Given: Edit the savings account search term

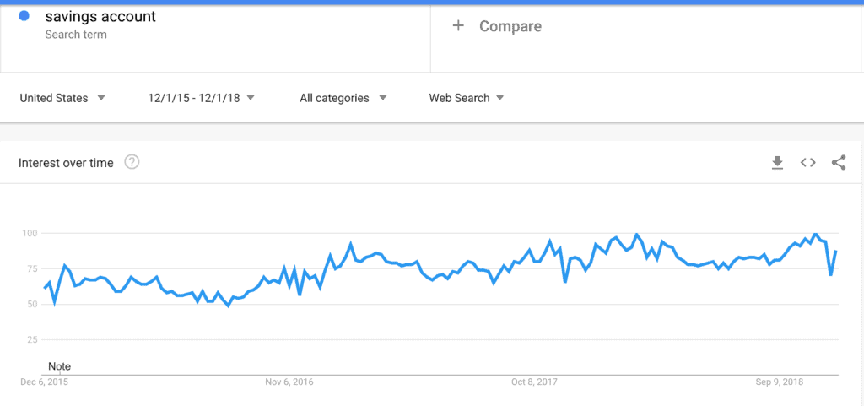Looking at the screenshot, I should tap(100, 17).
